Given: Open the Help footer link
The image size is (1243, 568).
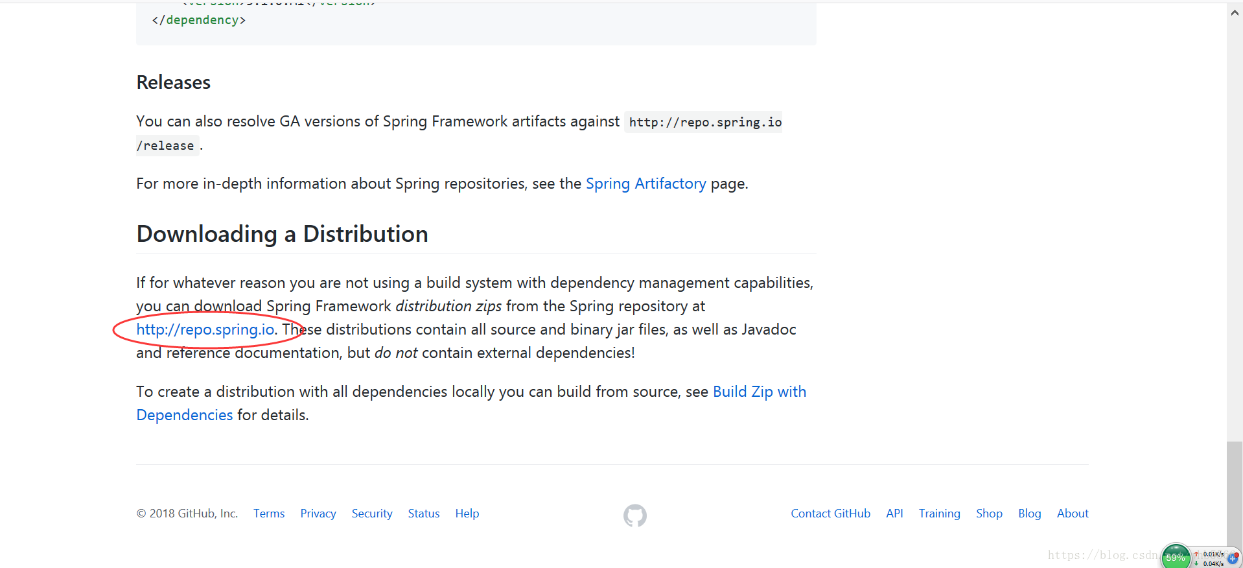Looking at the screenshot, I should [467, 514].
